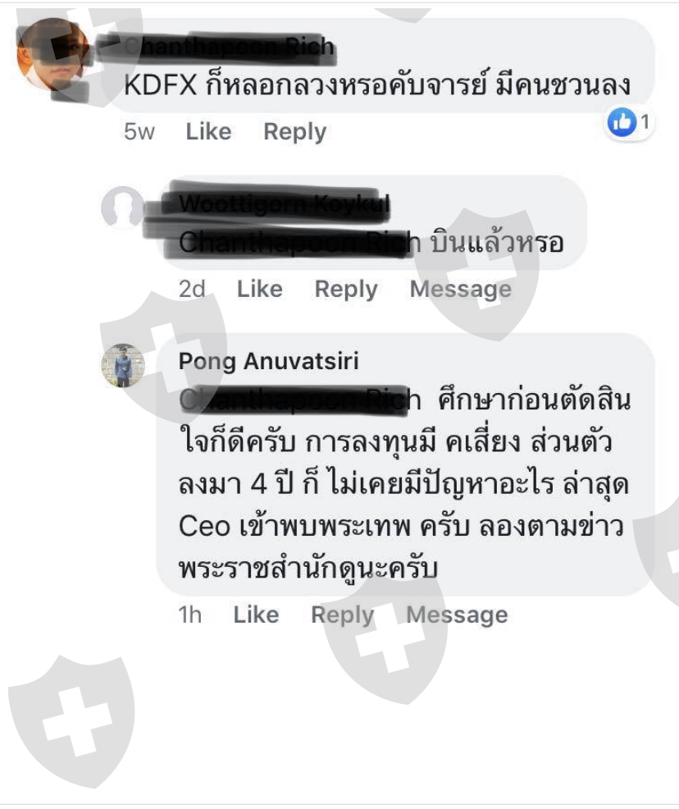Reply to the 5w-old KDFX comment
The image size is (679, 809).
pyautogui.click(x=295, y=132)
